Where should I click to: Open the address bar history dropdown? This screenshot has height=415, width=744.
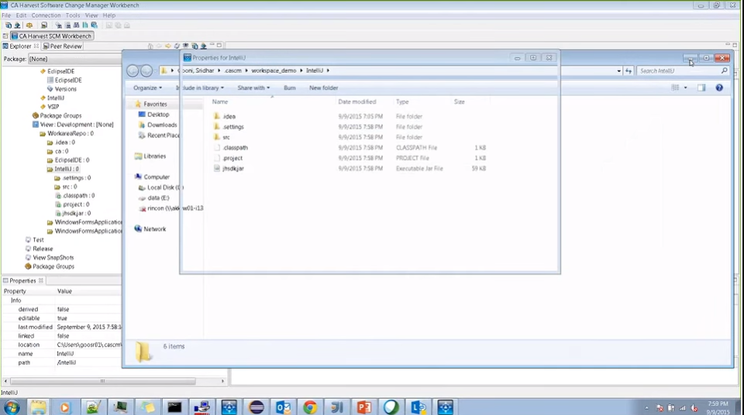click(x=618, y=70)
